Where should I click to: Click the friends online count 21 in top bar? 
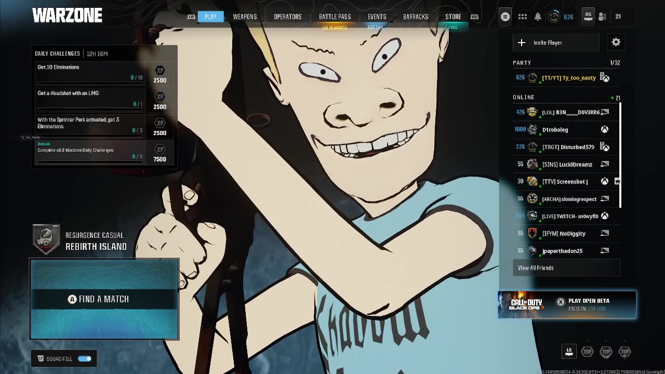(618, 17)
